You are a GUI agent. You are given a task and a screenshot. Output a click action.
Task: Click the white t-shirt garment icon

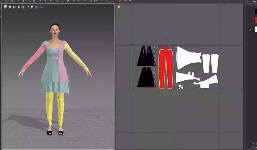10,7
